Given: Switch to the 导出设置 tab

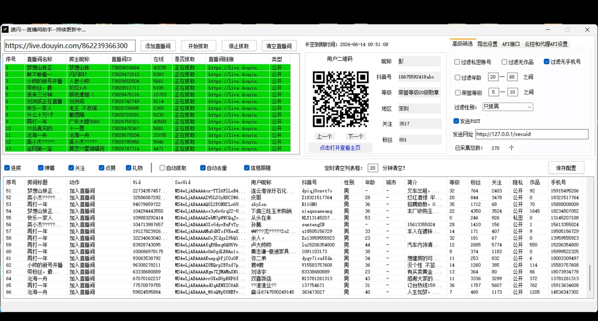Looking at the screenshot, I should pyautogui.click(x=487, y=44).
